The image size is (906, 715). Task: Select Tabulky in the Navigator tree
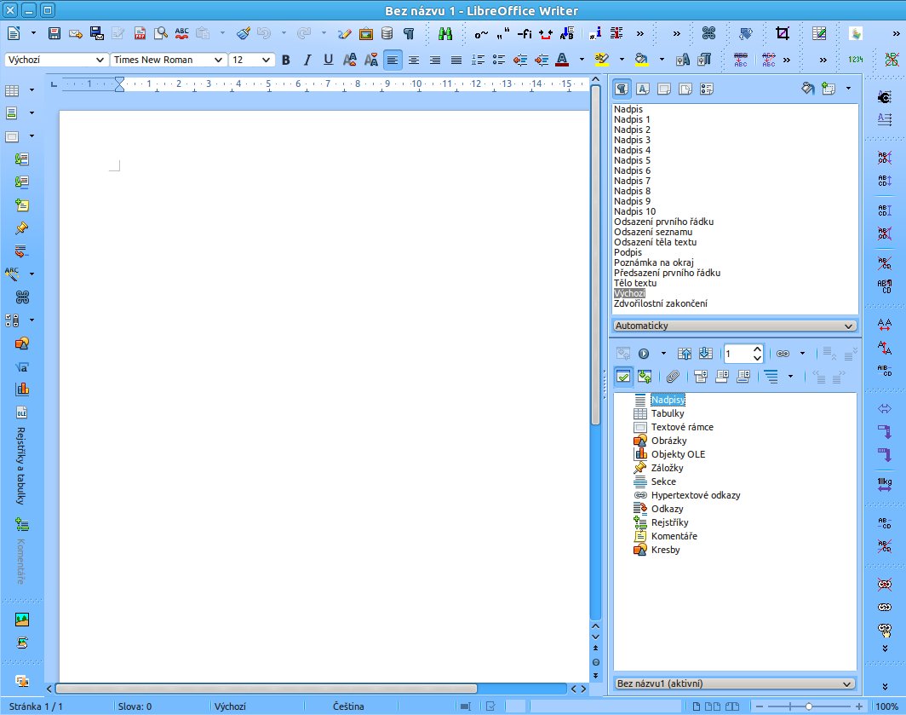tap(668, 413)
